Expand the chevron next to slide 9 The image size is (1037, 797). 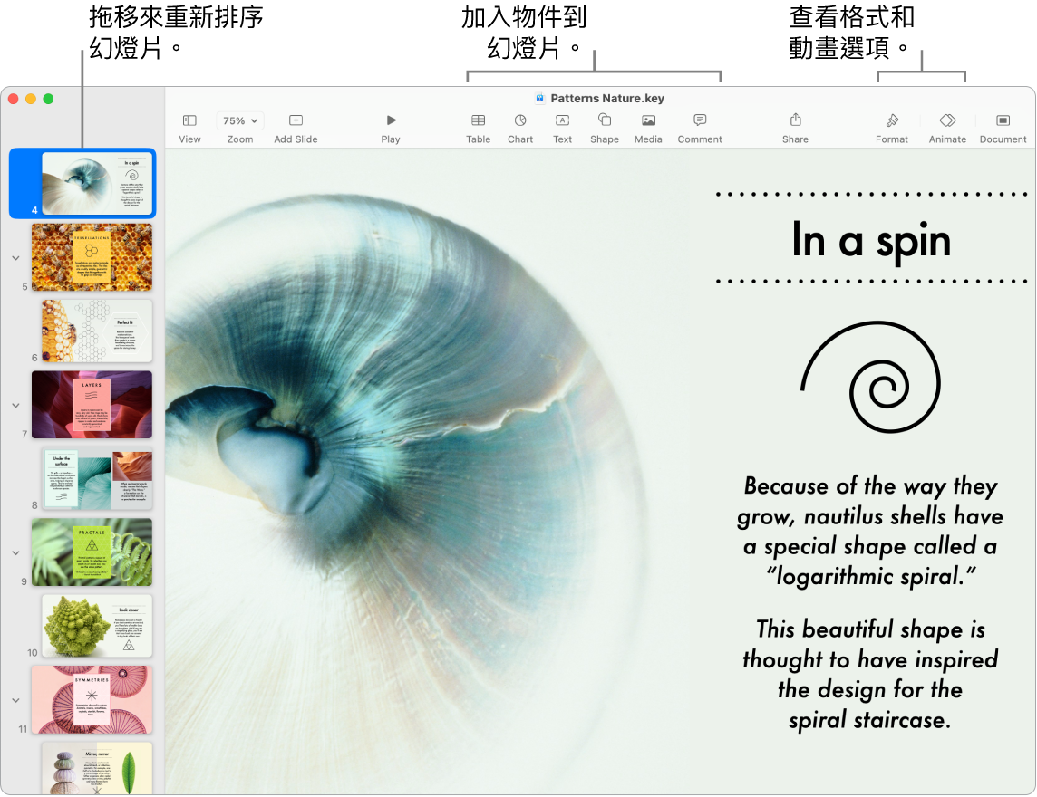[15, 552]
